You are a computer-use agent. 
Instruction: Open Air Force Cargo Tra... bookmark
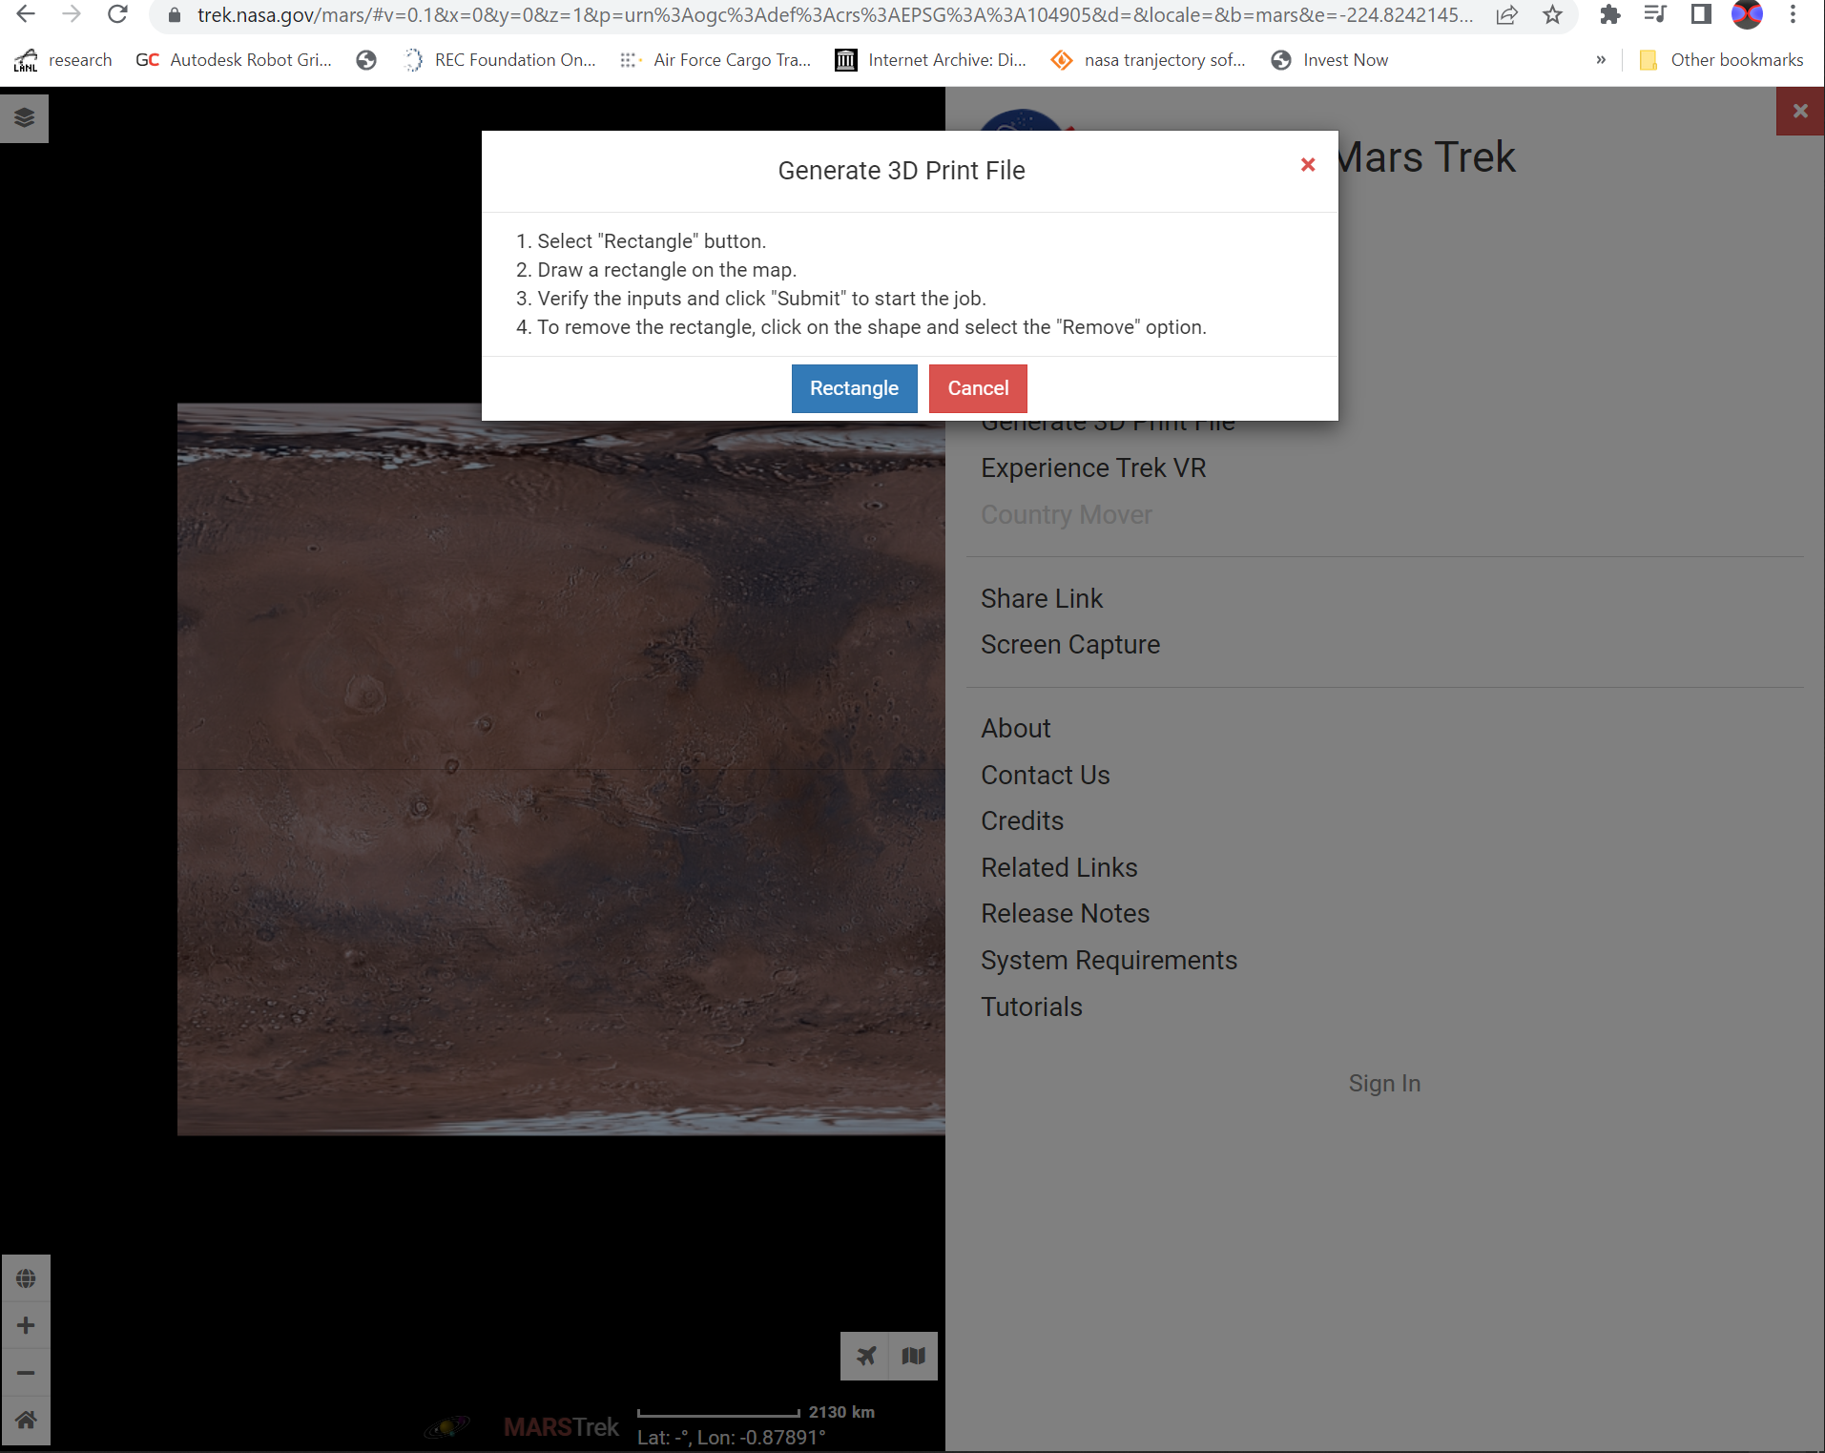pyautogui.click(x=715, y=60)
